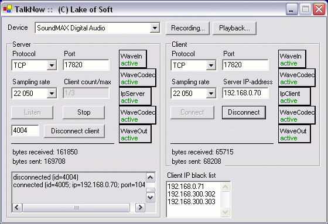Viewport: 328px width, 224px height.
Task: Click the Stop button in Server
Action: pyautogui.click(x=84, y=112)
